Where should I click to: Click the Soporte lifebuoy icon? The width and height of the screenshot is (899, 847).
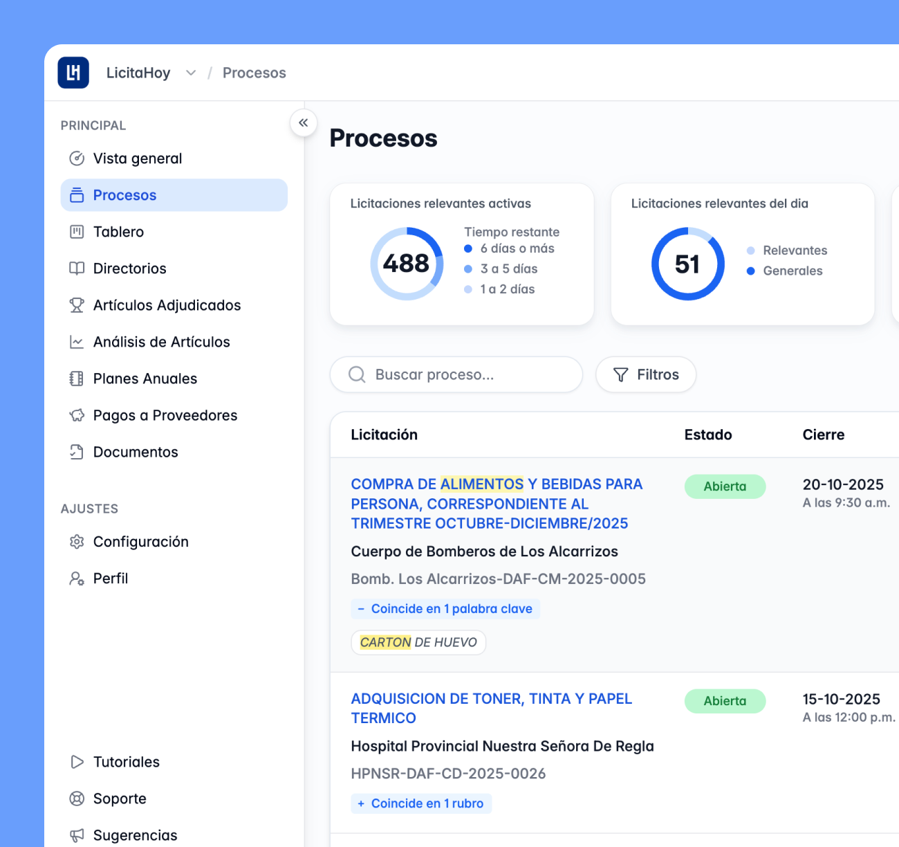[x=77, y=799]
